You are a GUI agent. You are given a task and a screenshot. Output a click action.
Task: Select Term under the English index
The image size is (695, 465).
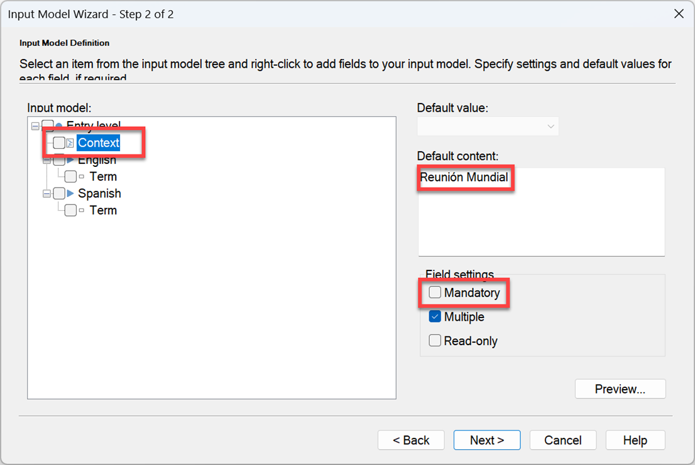coord(103,176)
